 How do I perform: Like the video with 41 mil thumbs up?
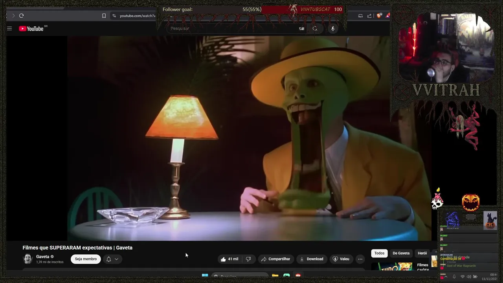click(x=229, y=259)
